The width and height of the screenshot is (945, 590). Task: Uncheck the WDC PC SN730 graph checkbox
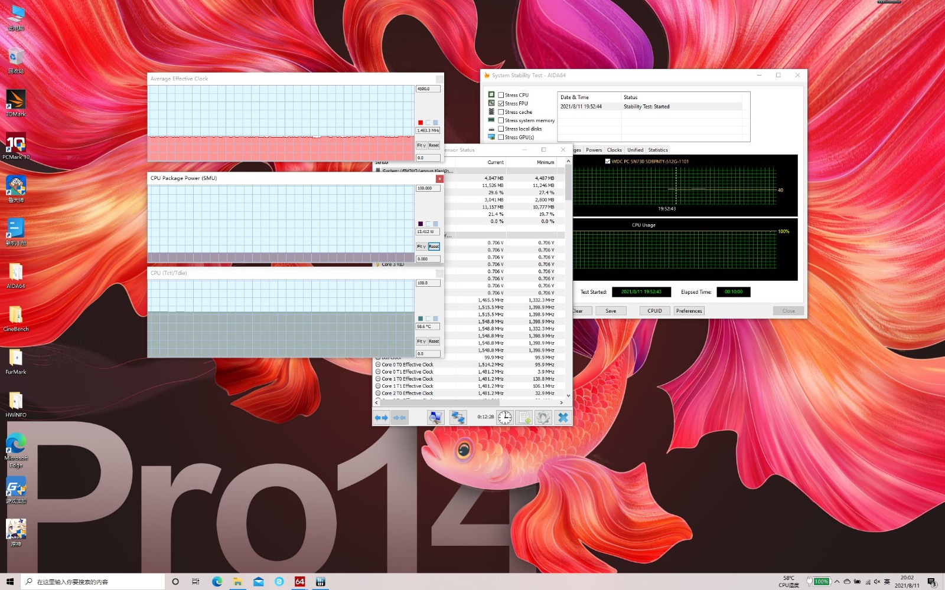[x=608, y=161]
